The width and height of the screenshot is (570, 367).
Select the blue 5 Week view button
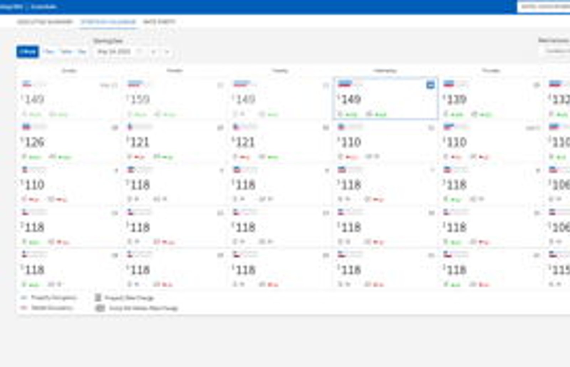click(27, 52)
